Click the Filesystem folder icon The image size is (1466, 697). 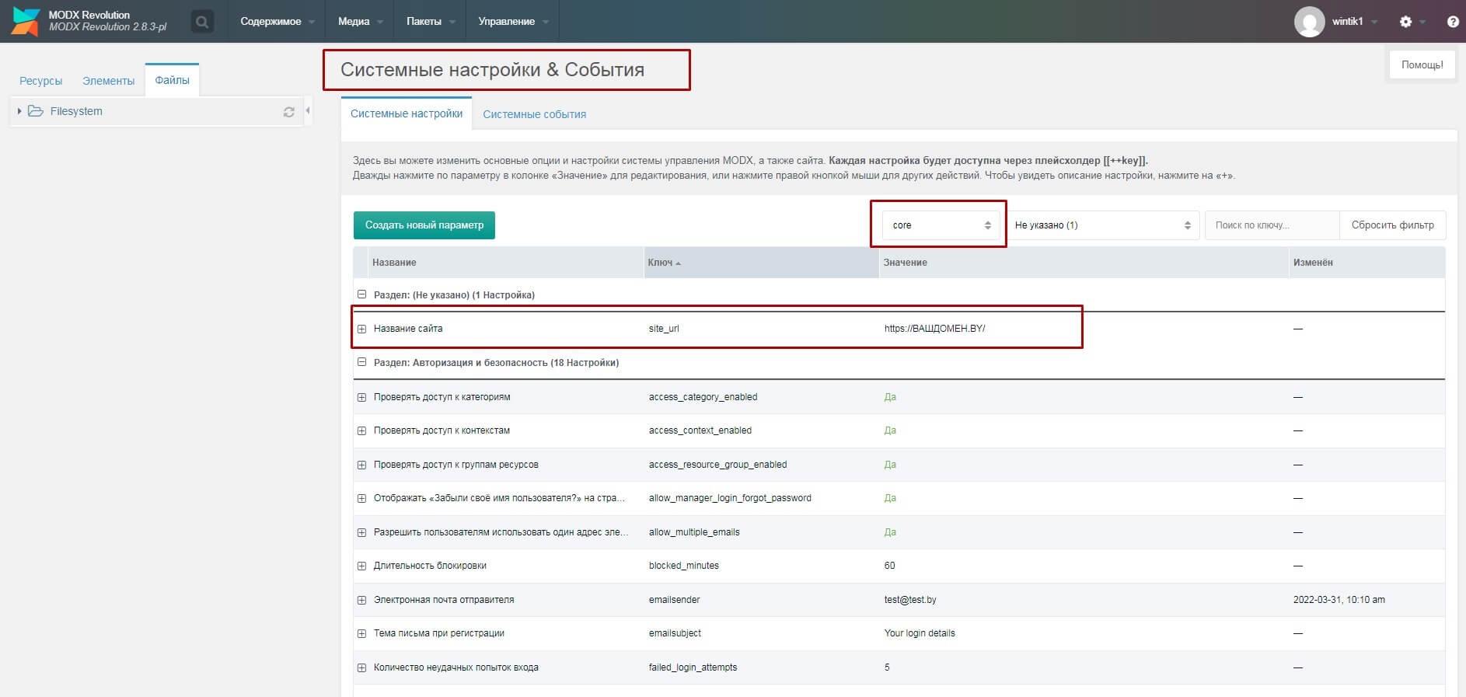click(36, 111)
